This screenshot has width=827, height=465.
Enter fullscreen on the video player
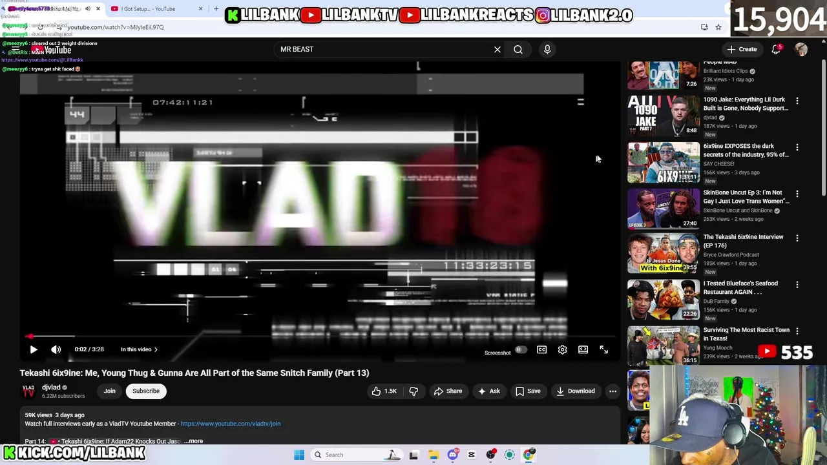[603, 349]
